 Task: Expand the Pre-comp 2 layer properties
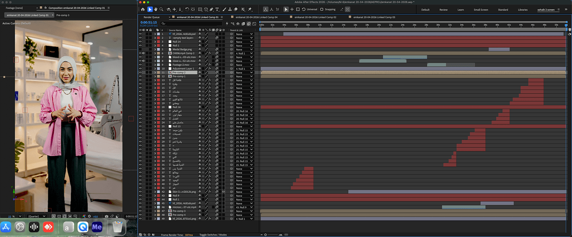[155, 72]
